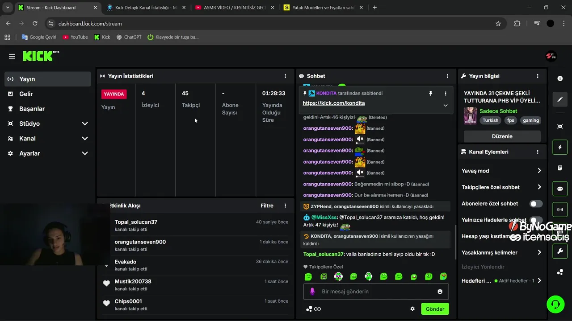Click the Bir mesaj gönderin input field
Image resolution: width=572 pixels, height=321 pixels.
point(376,292)
